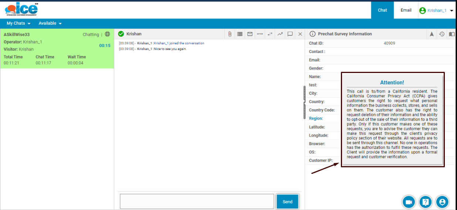Image resolution: width=457 pixels, height=210 pixels.
Task: Click the navigation arrow icon in survey header
Action: [x=431, y=34]
